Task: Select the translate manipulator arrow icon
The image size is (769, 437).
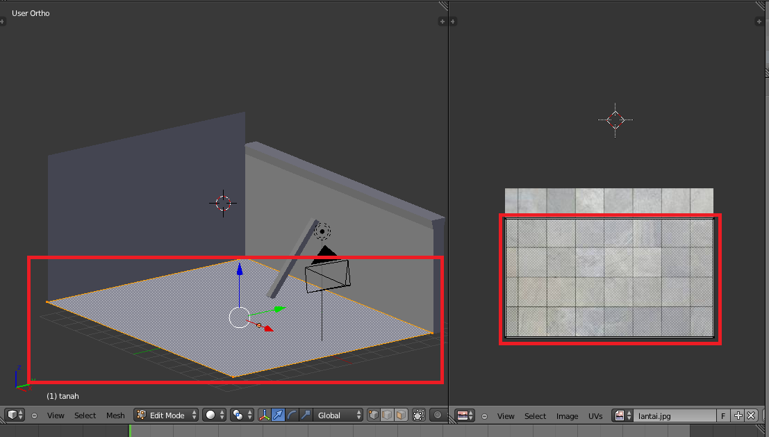Action: click(x=278, y=415)
